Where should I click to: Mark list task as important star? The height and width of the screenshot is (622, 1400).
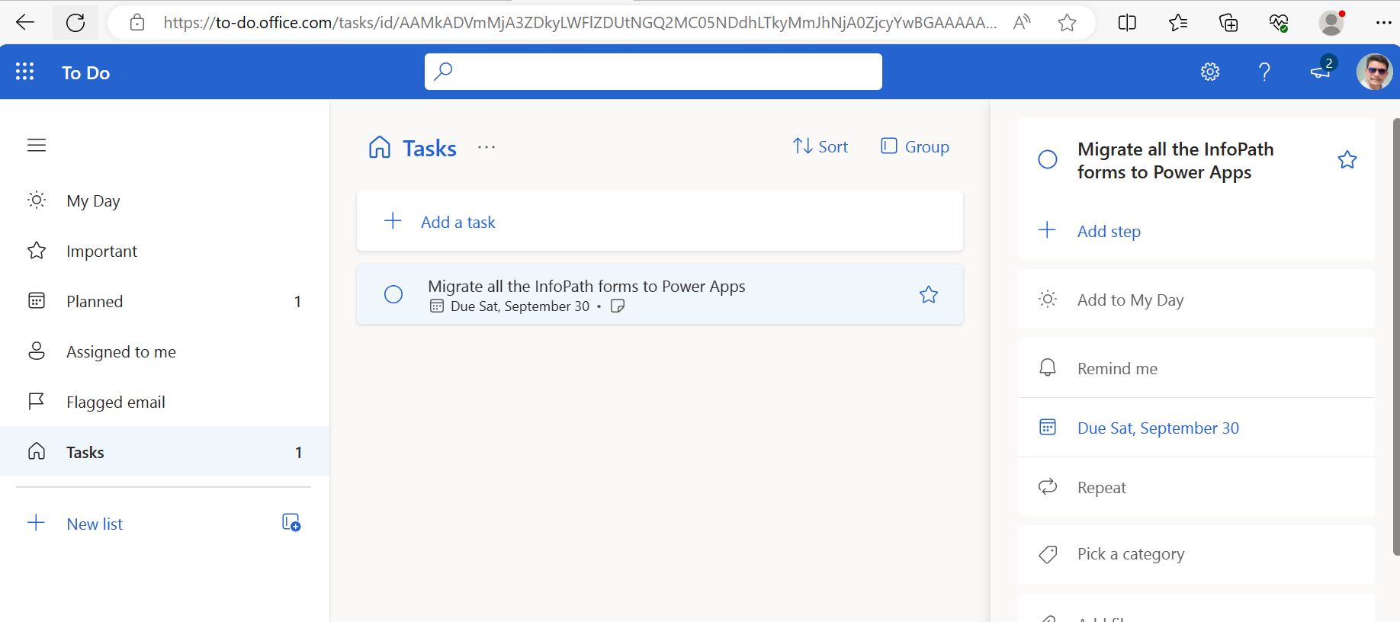coord(929,294)
